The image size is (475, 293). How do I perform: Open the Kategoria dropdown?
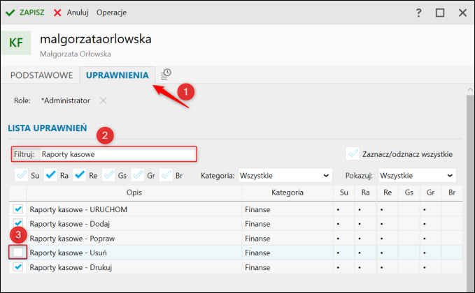click(285, 176)
